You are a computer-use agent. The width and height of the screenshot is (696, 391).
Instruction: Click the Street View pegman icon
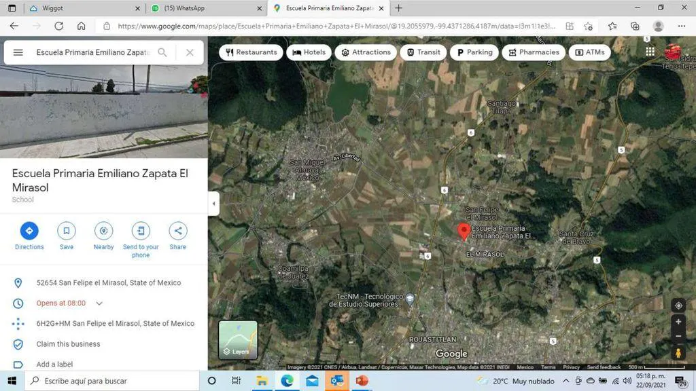pyautogui.click(x=678, y=353)
